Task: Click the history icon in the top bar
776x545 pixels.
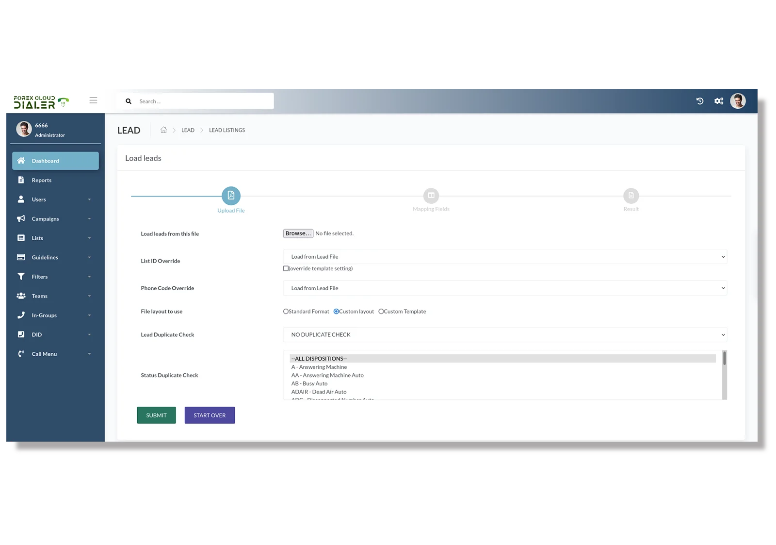Action: pos(699,100)
